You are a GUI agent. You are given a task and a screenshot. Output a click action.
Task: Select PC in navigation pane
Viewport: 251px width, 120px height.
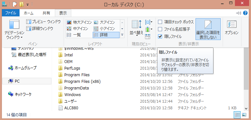(x=27, y=81)
